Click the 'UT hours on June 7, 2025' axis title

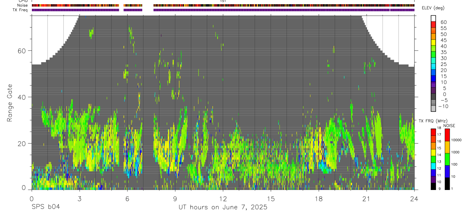(x=223, y=207)
